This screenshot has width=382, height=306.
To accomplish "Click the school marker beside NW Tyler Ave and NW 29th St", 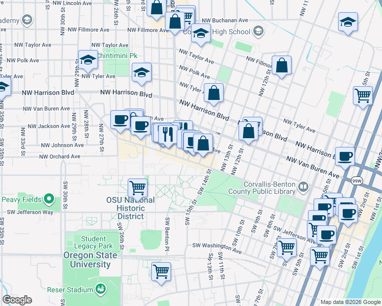I will point(88,60).
